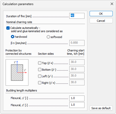Click the Charring start time column label
116x114 pixels.
76,52
